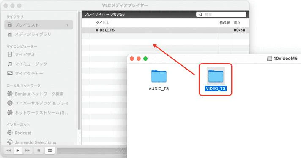Click the sidebar vertical scrollbar
The height and width of the screenshot is (158, 301).
pyautogui.click(x=79, y=71)
